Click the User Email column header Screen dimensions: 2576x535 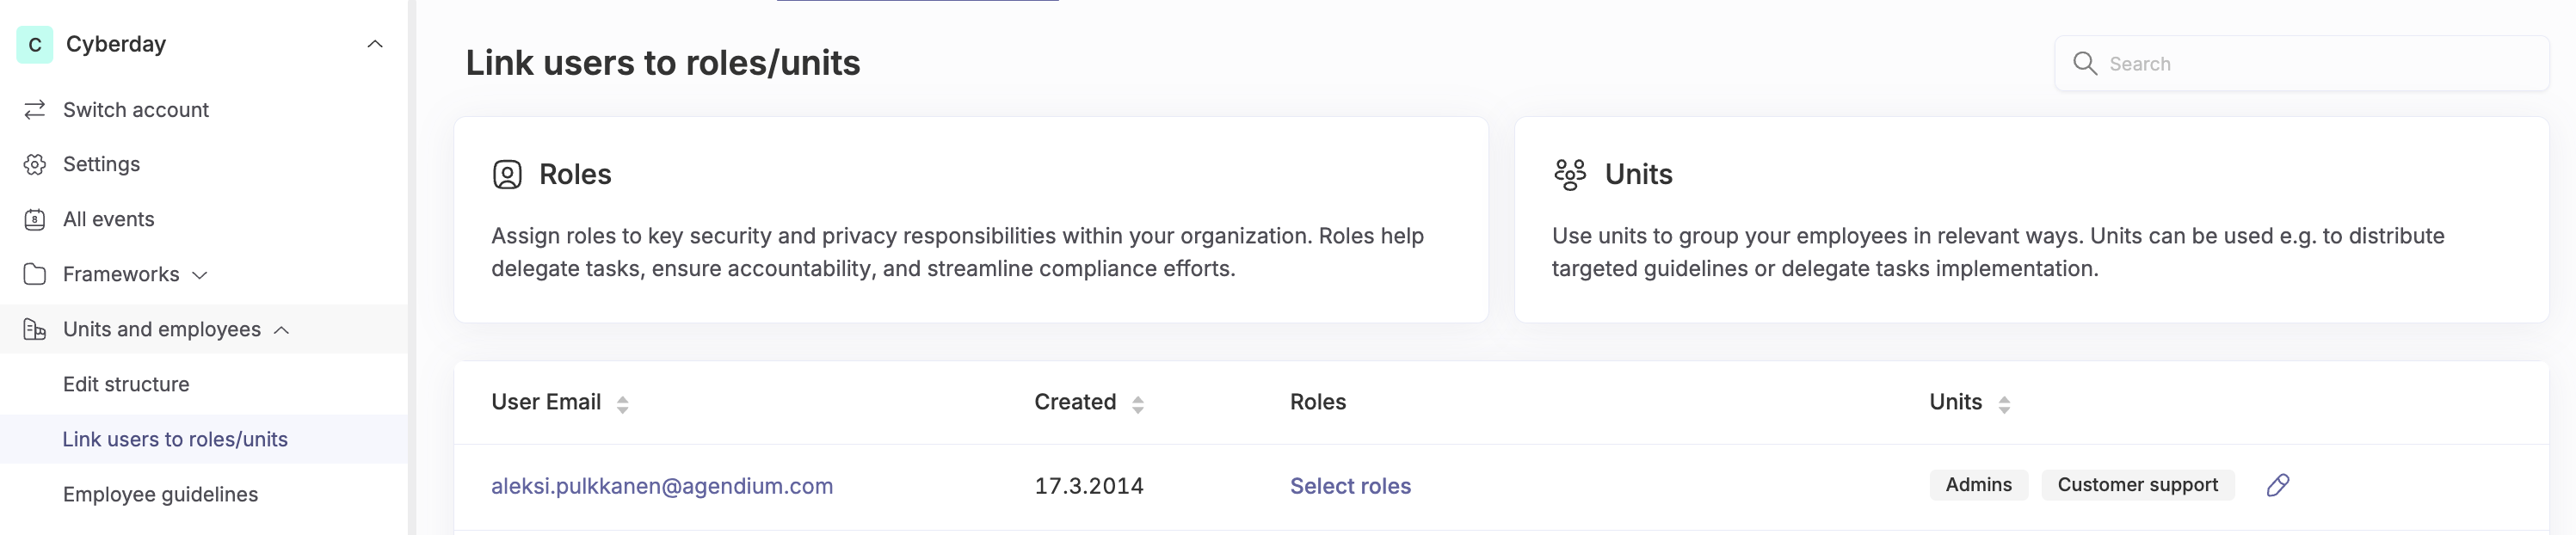point(546,402)
